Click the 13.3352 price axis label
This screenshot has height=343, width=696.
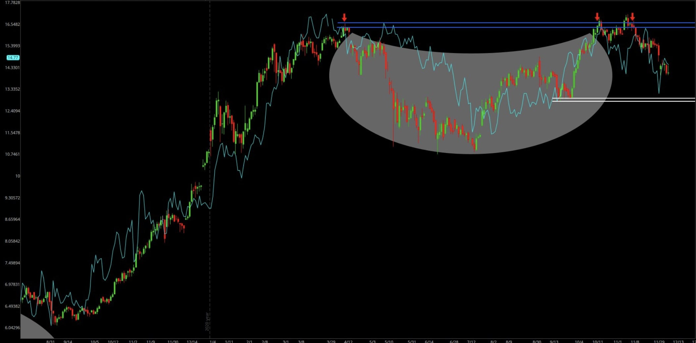tap(13, 89)
